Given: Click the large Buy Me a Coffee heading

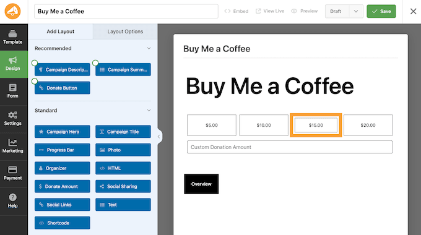Looking at the screenshot, I should pyautogui.click(x=269, y=86).
